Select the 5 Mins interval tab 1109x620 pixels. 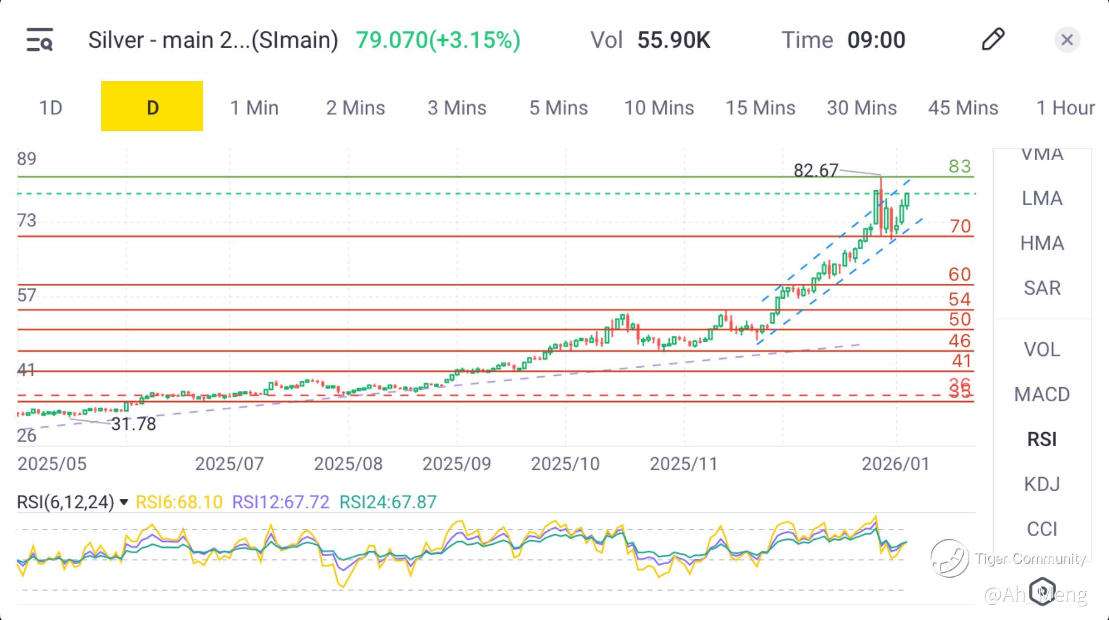(558, 108)
